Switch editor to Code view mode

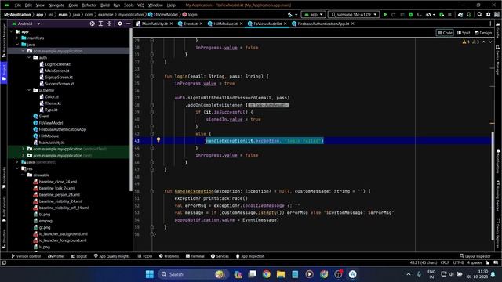coord(445,33)
